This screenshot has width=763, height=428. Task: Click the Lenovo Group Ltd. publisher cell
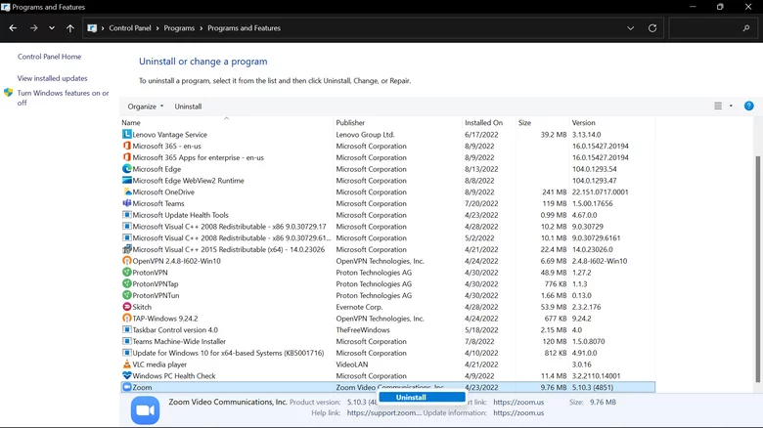[x=365, y=134]
